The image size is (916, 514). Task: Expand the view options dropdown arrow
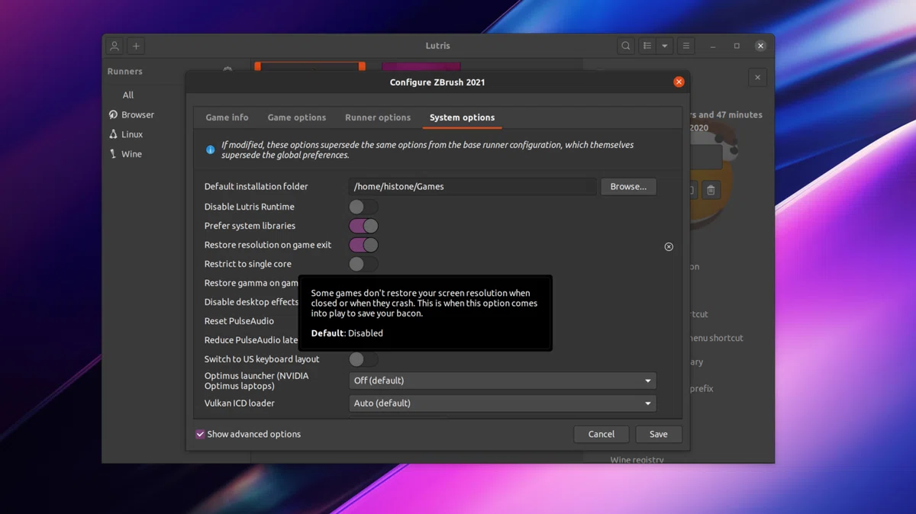[x=665, y=46]
